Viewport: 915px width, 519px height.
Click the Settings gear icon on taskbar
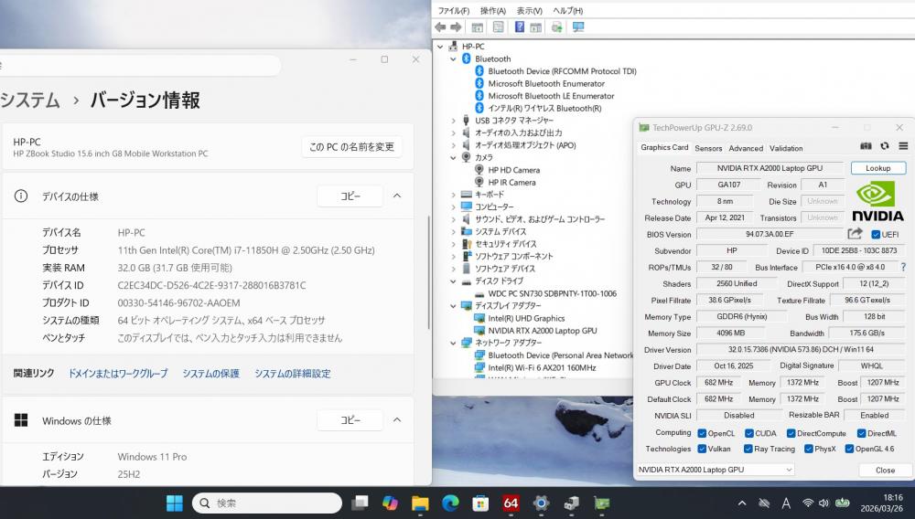point(541,503)
